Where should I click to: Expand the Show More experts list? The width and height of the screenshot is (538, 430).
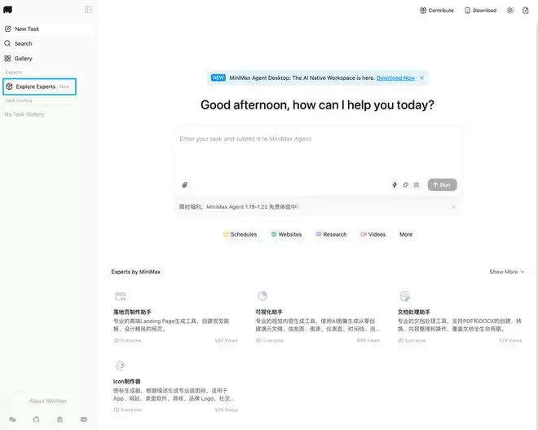pyautogui.click(x=506, y=272)
